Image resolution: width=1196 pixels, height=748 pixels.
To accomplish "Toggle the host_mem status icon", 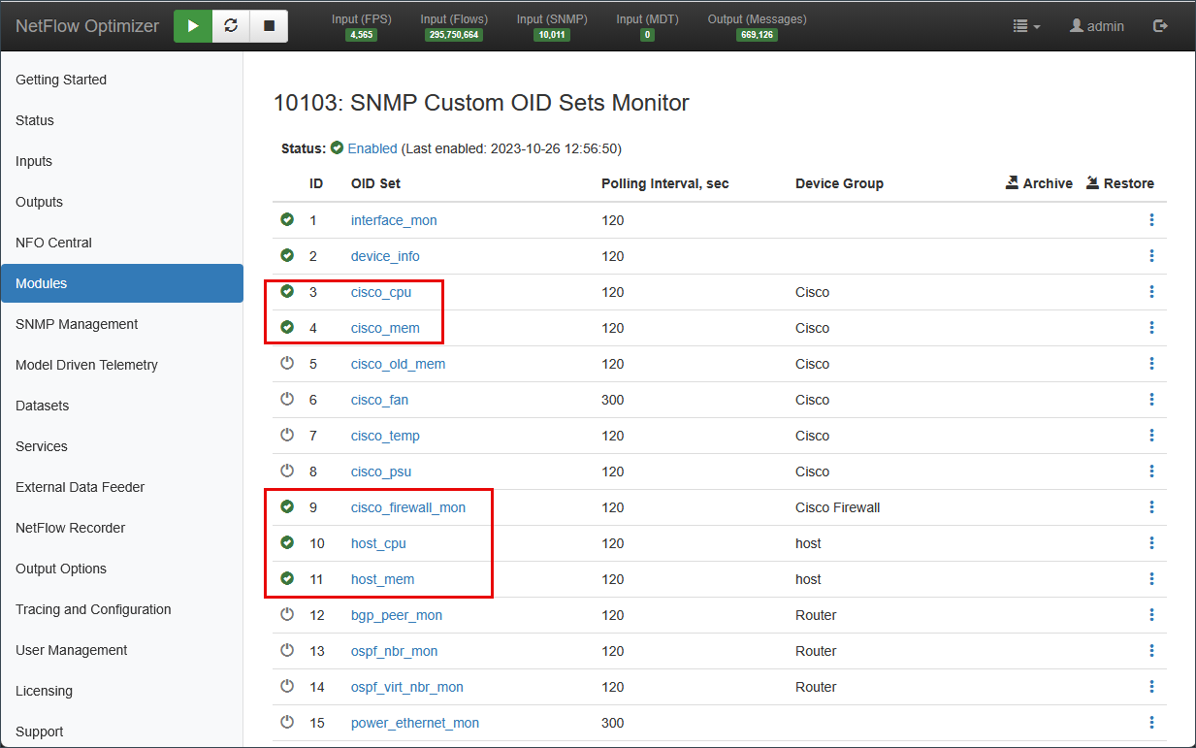I will tap(287, 579).
